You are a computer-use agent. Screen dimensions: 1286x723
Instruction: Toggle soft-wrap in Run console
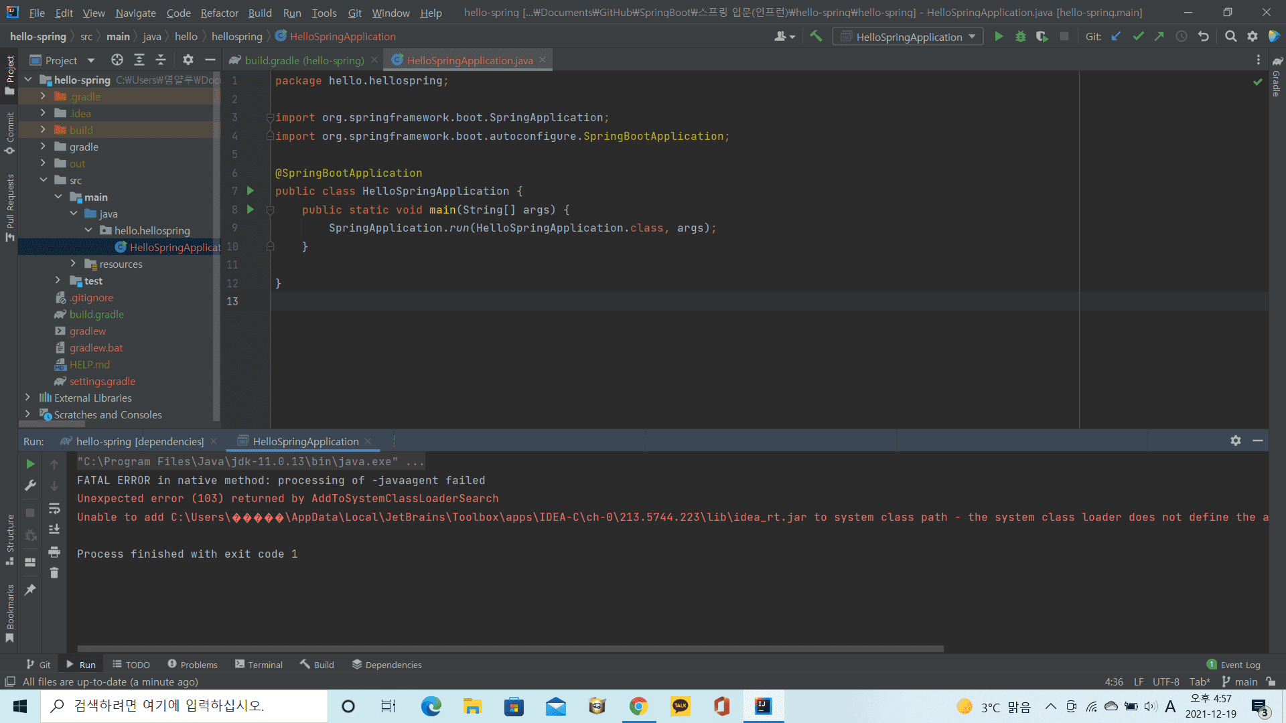tap(54, 509)
